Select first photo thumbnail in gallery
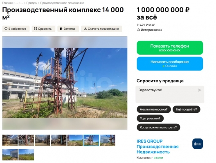This screenshot has height=163, width=216. (x=10, y=140)
